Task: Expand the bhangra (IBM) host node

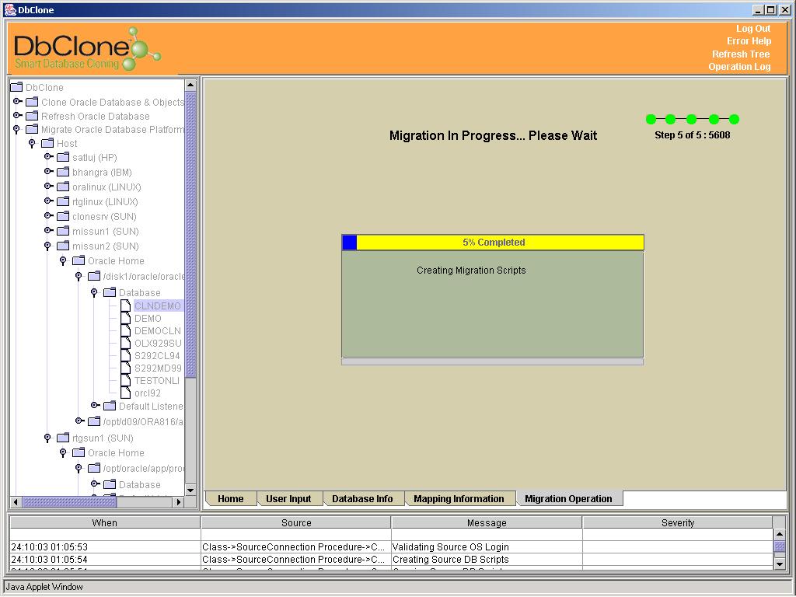Action: click(49, 172)
